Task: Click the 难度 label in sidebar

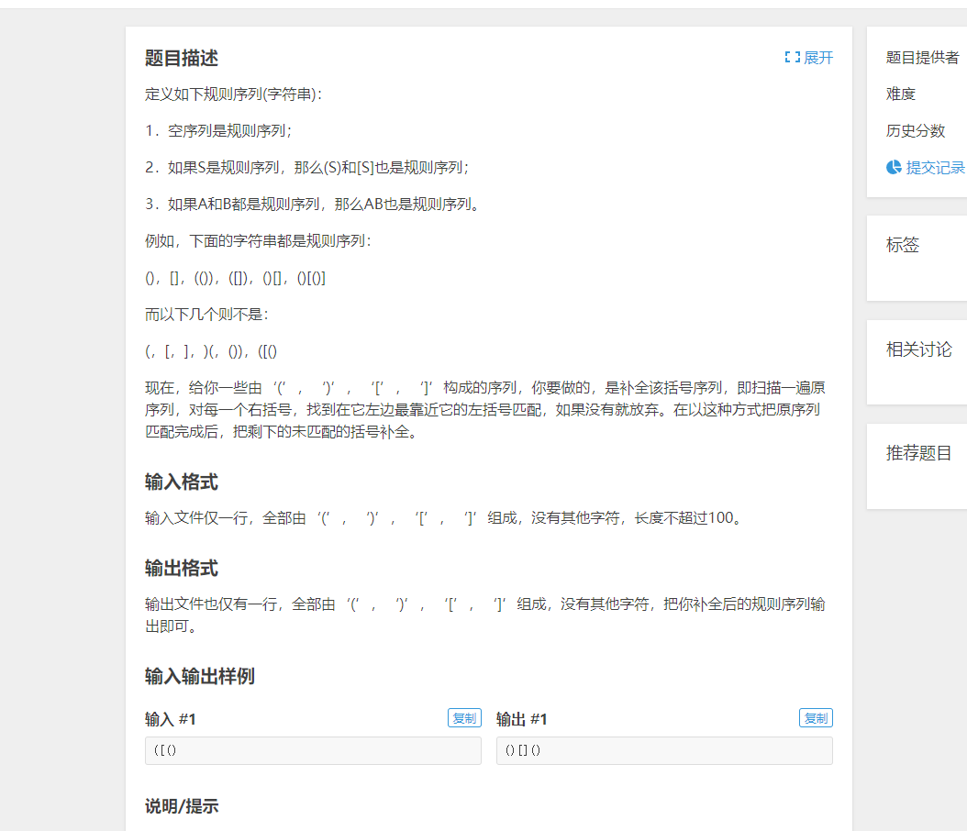Action: point(901,94)
